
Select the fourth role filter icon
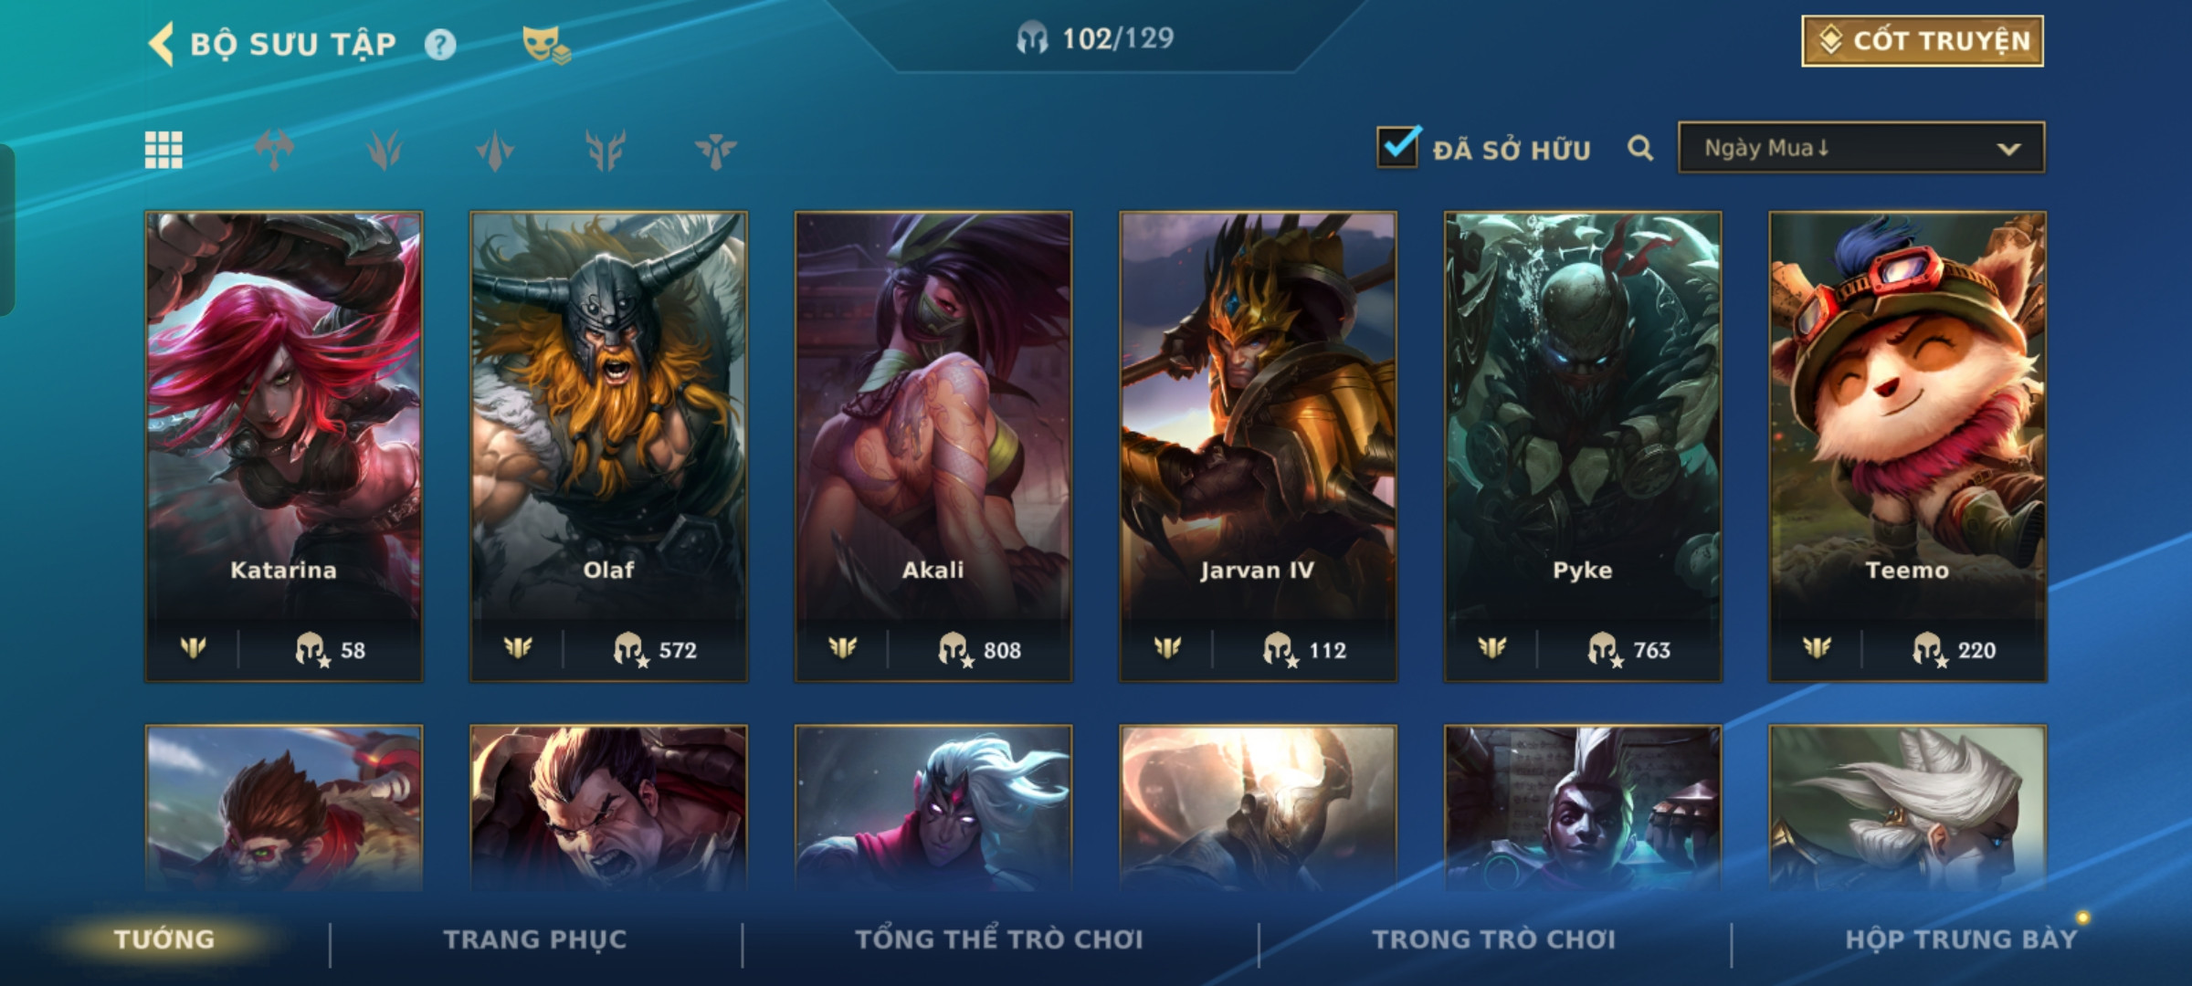pyautogui.click(x=606, y=150)
